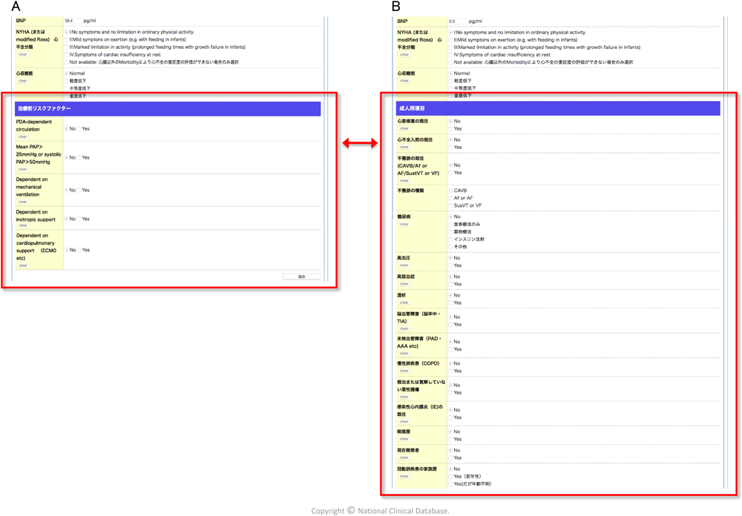Select Yes for Dependent on mechanical ventilation
The height and width of the screenshot is (516, 742).
tap(79, 191)
